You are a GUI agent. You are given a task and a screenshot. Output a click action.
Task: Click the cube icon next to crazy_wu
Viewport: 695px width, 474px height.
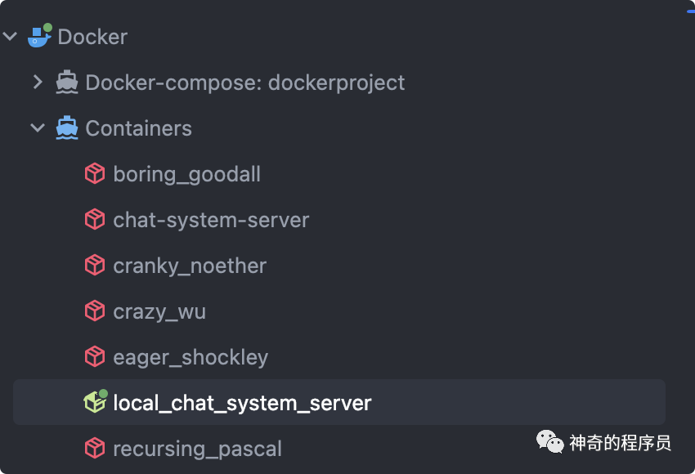coord(95,311)
